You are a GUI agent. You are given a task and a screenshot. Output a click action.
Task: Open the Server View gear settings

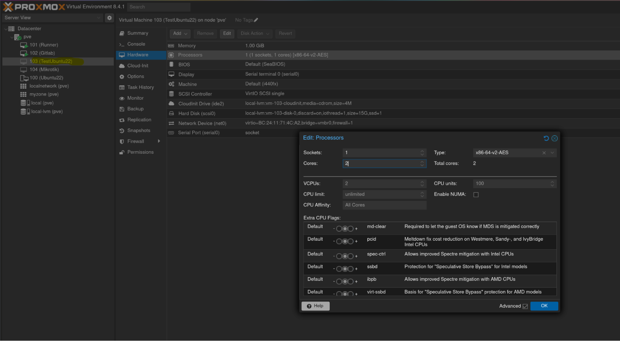pos(109,18)
